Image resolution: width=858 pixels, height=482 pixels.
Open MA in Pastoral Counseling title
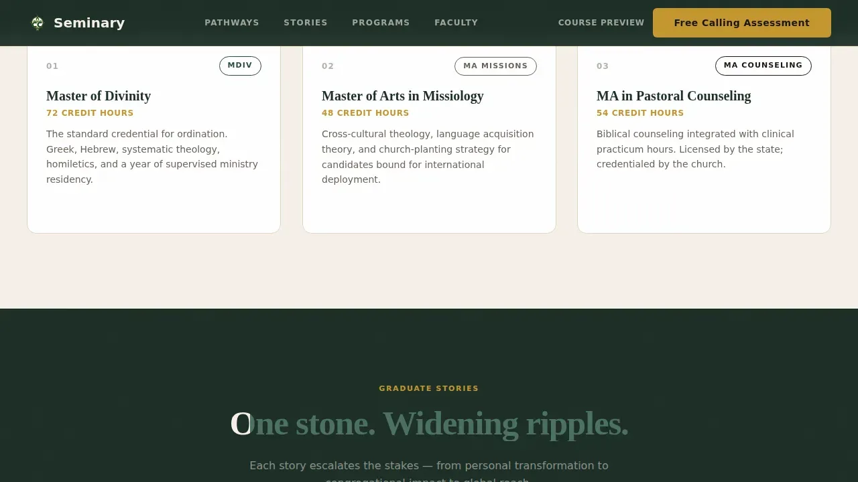674,96
